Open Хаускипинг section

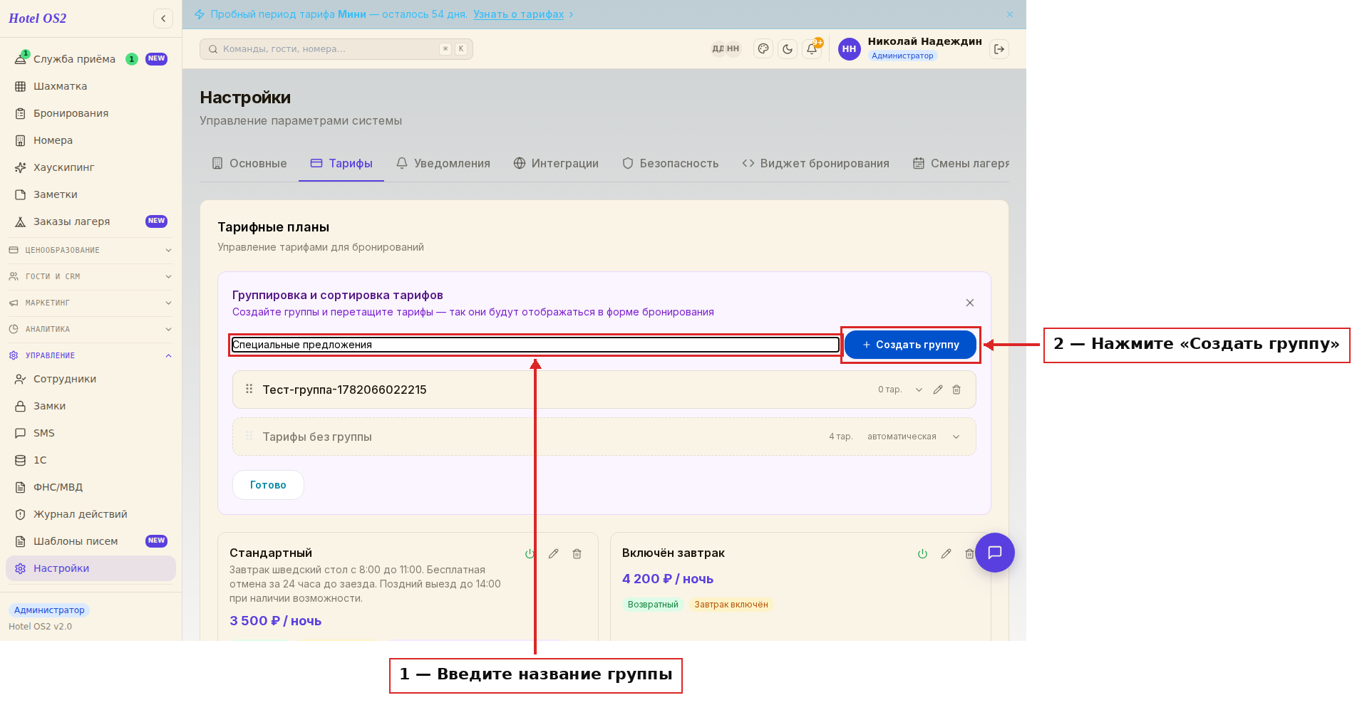[x=91, y=167]
